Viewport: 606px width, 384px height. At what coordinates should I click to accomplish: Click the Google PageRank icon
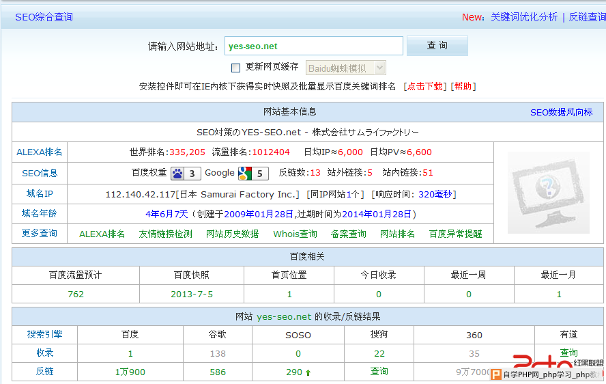pos(253,173)
